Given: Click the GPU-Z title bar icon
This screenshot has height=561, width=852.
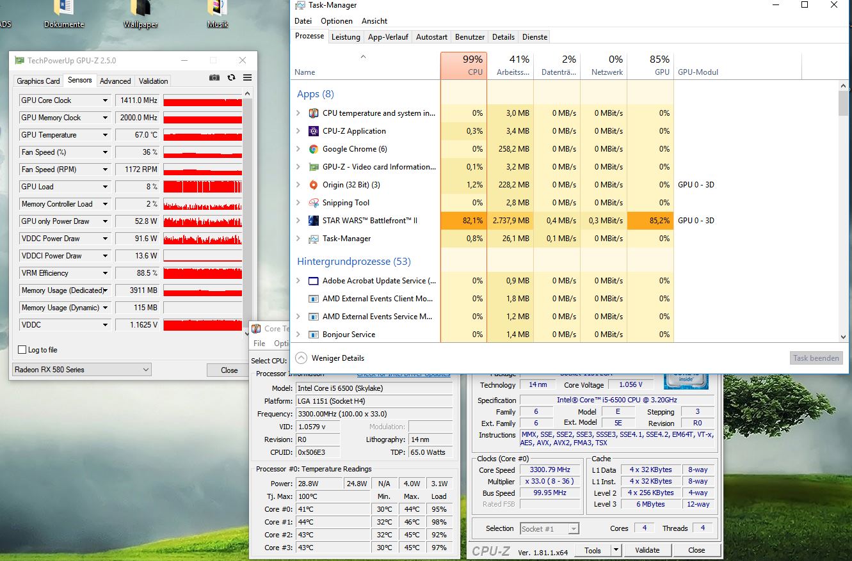Looking at the screenshot, I should click(x=20, y=60).
